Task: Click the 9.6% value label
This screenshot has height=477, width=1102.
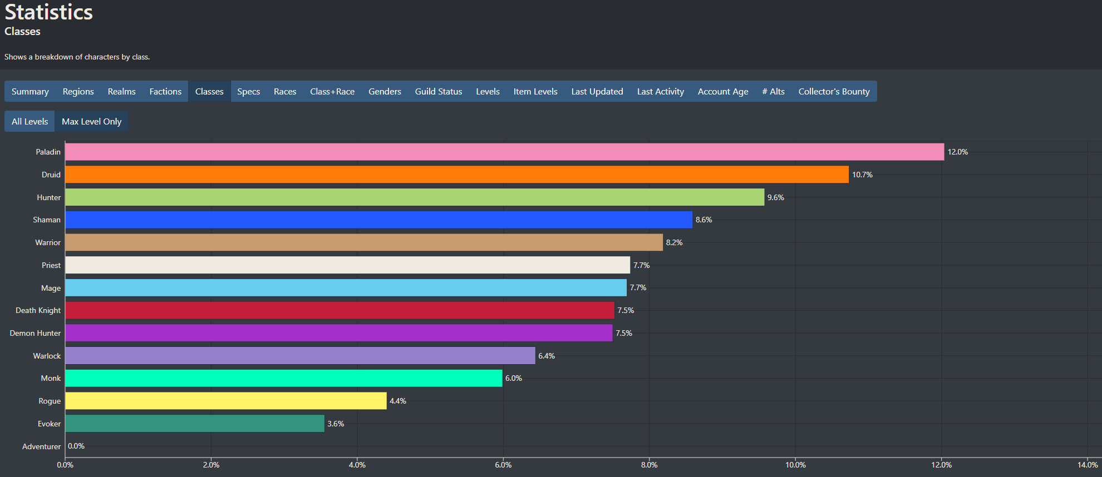Action: 776,197
